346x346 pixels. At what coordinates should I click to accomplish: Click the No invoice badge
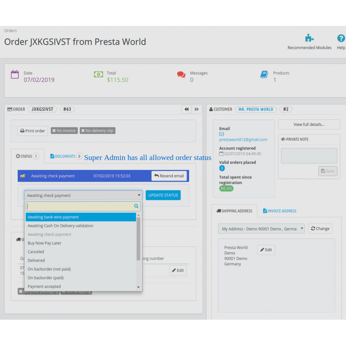64,131
